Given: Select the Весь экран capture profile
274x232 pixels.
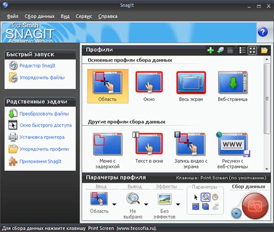Looking at the screenshot, I should coord(191,86).
